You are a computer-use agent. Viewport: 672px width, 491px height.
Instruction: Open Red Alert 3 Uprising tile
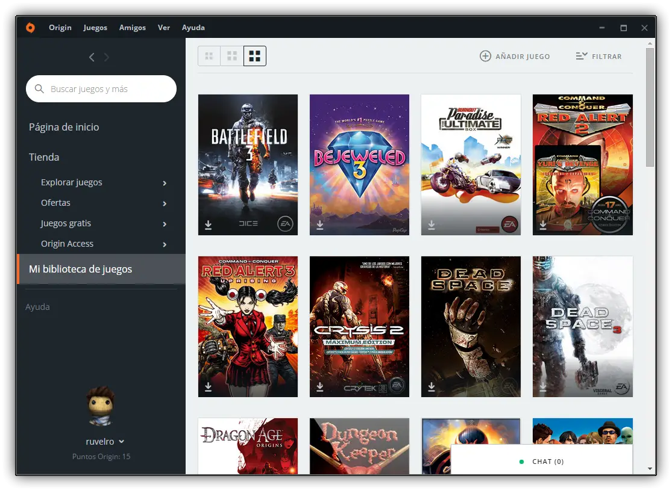tap(248, 327)
